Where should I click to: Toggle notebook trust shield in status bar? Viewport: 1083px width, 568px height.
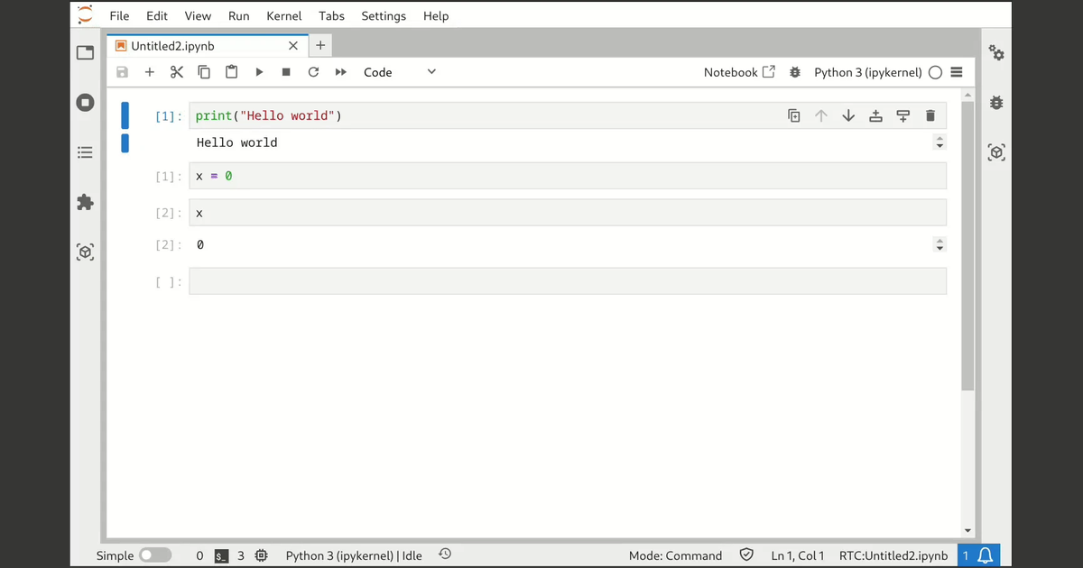tap(746, 555)
